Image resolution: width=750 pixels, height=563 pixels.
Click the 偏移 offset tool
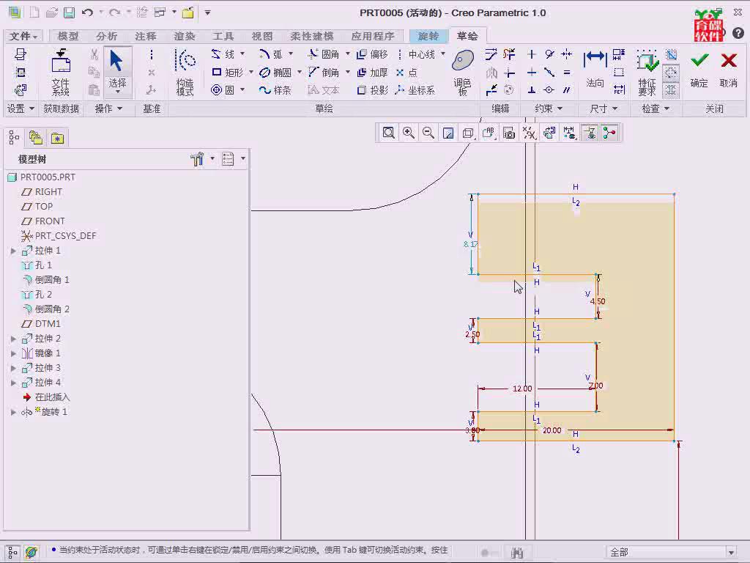372,54
